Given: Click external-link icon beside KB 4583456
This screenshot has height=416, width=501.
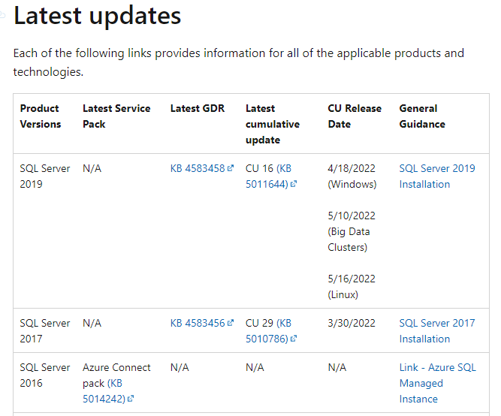Looking at the screenshot, I should pyautogui.click(x=231, y=324).
